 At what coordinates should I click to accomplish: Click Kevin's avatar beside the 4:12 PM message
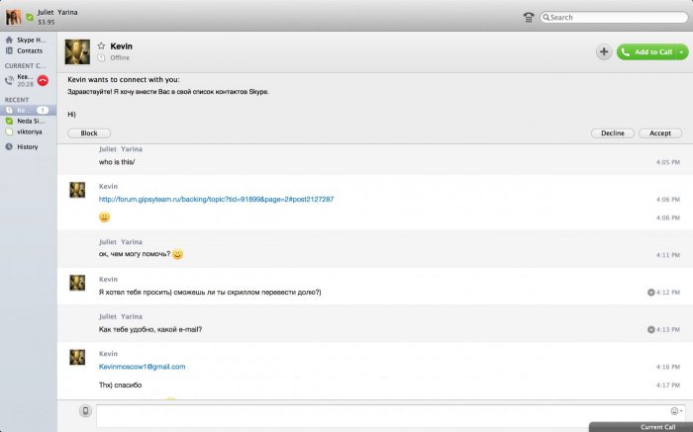77,283
